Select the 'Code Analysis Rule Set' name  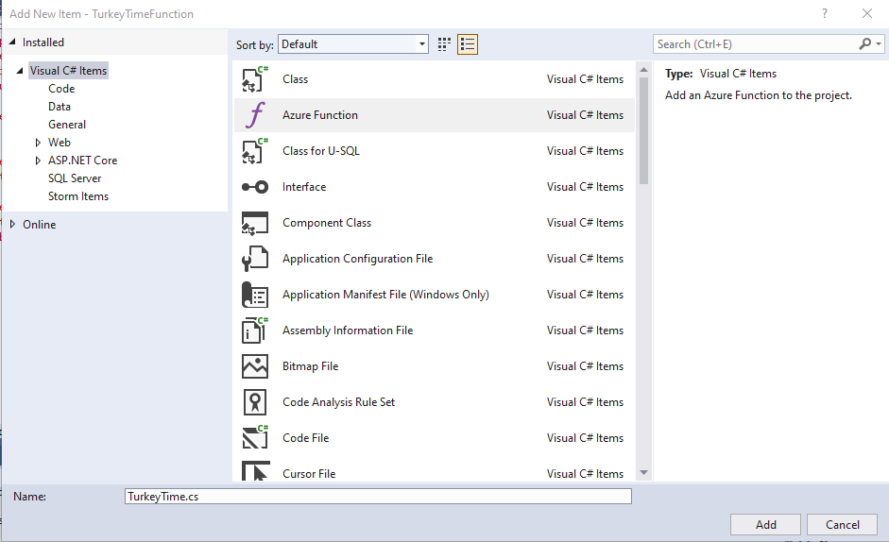tap(338, 402)
